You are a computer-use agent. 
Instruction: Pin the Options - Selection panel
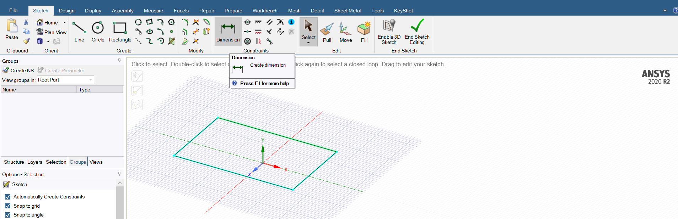point(119,174)
